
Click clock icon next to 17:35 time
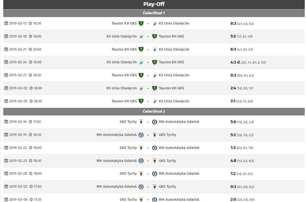click(31, 200)
